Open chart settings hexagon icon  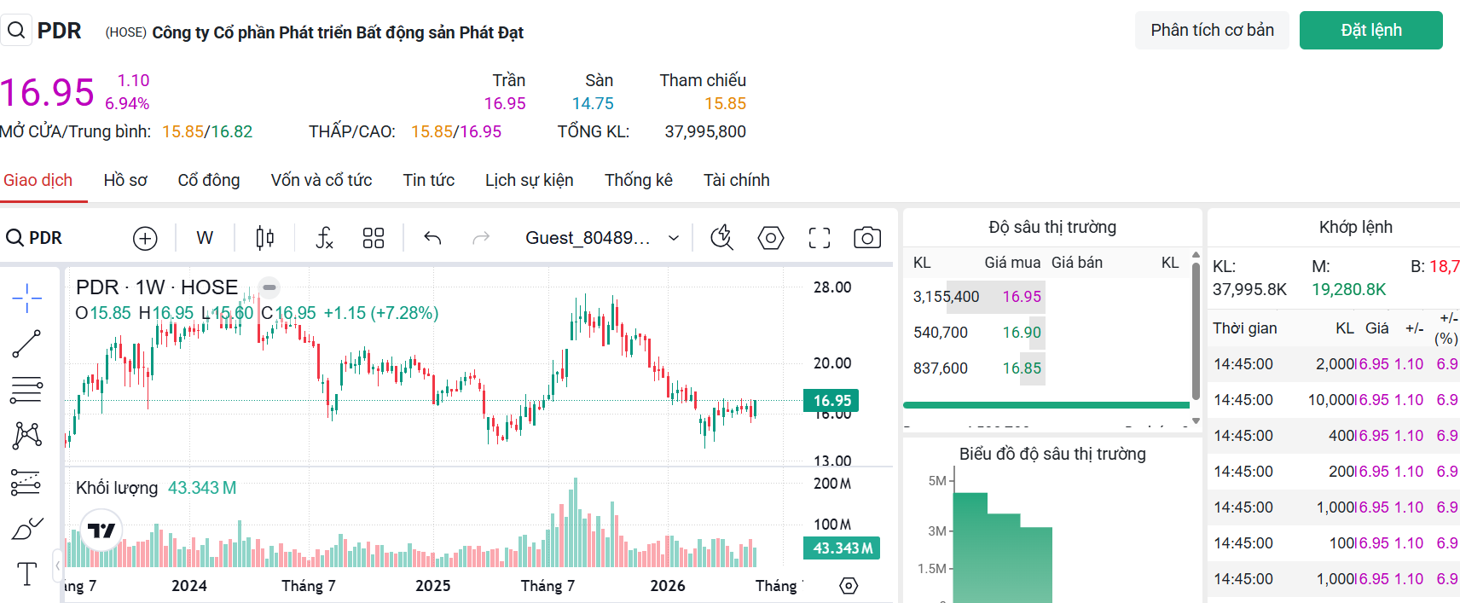coord(771,238)
